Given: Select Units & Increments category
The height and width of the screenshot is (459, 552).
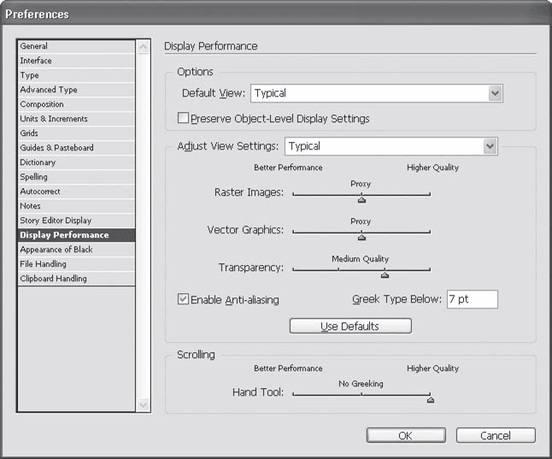Looking at the screenshot, I should tap(53, 119).
